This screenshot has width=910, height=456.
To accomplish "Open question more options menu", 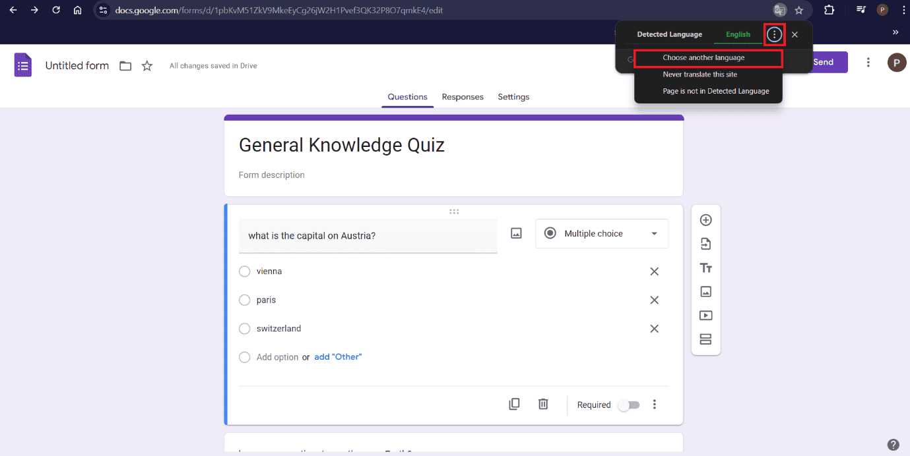I will pos(655,404).
